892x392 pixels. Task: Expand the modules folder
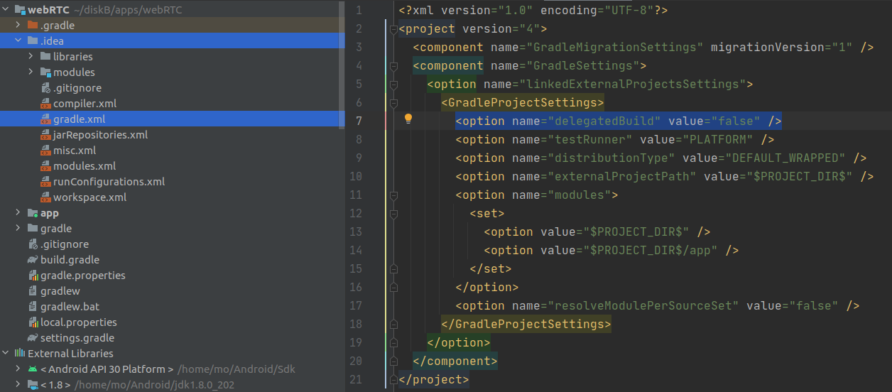click(x=31, y=72)
